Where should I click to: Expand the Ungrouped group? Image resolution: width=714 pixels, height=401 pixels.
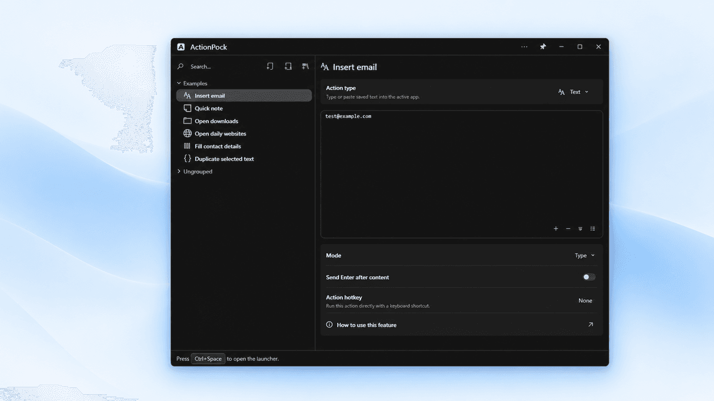[179, 171]
